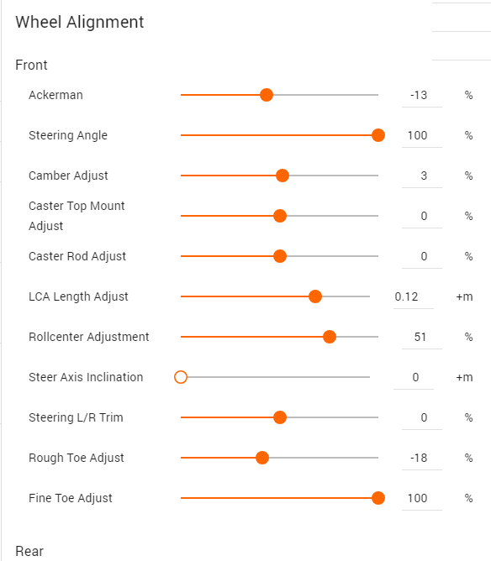491x561 pixels.
Task: Click the LCA Length Adjust slider handle
Action: point(315,296)
